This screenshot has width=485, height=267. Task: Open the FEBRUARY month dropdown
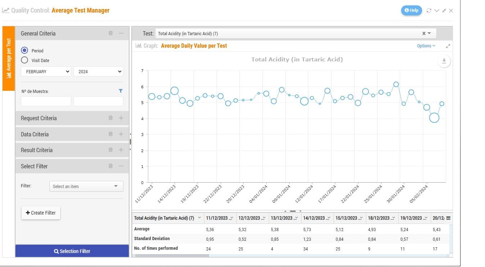tap(46, 71)
